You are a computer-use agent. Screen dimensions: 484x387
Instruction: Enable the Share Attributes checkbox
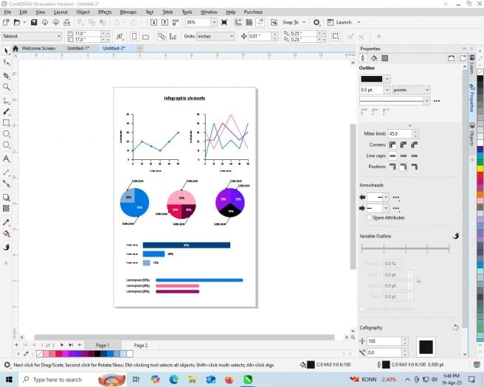(369, 217)
